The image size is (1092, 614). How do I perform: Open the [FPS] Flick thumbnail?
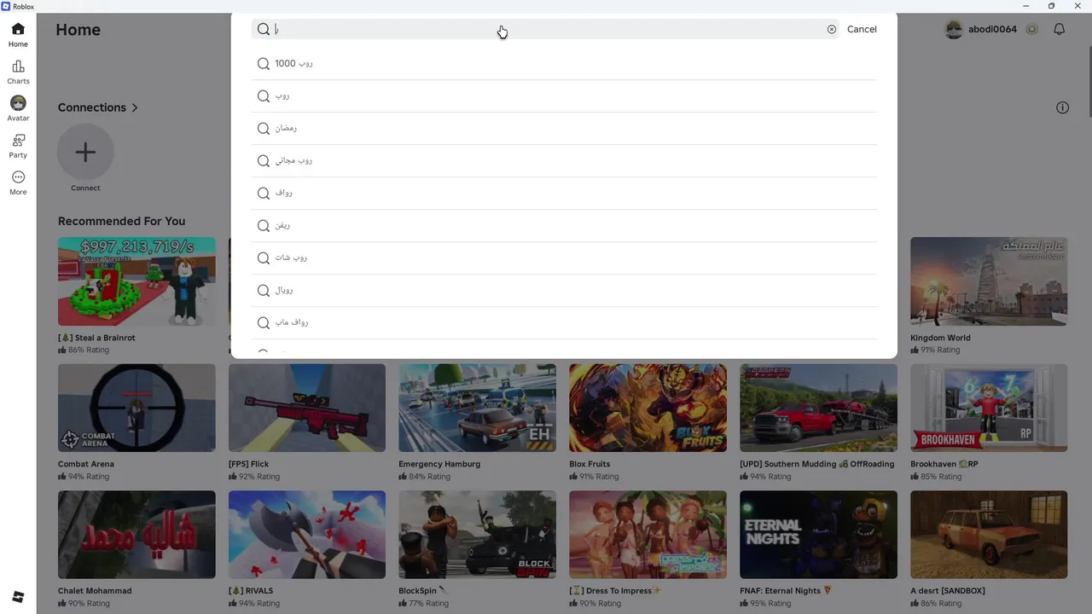307,408
